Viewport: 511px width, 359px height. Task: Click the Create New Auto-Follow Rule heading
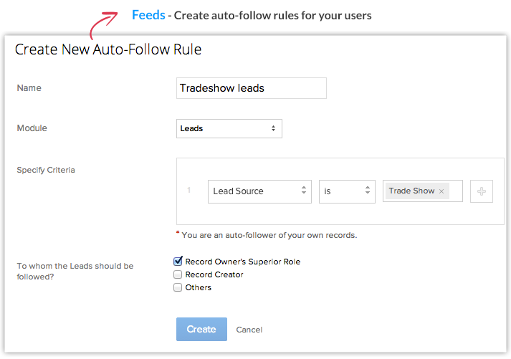tap(108, 49)
